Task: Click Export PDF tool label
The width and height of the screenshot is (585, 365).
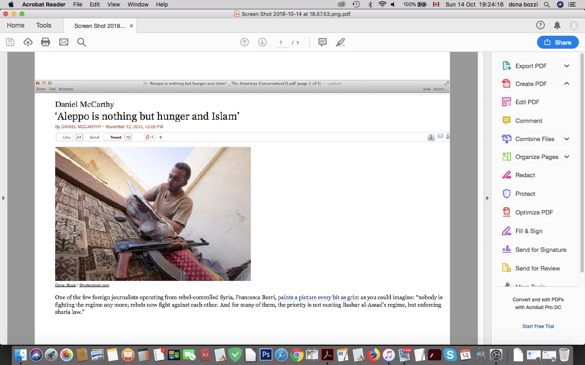Action: click(531, 66)
